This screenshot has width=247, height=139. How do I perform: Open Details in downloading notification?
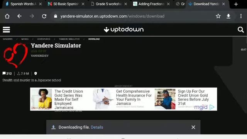tap(97, 127)
